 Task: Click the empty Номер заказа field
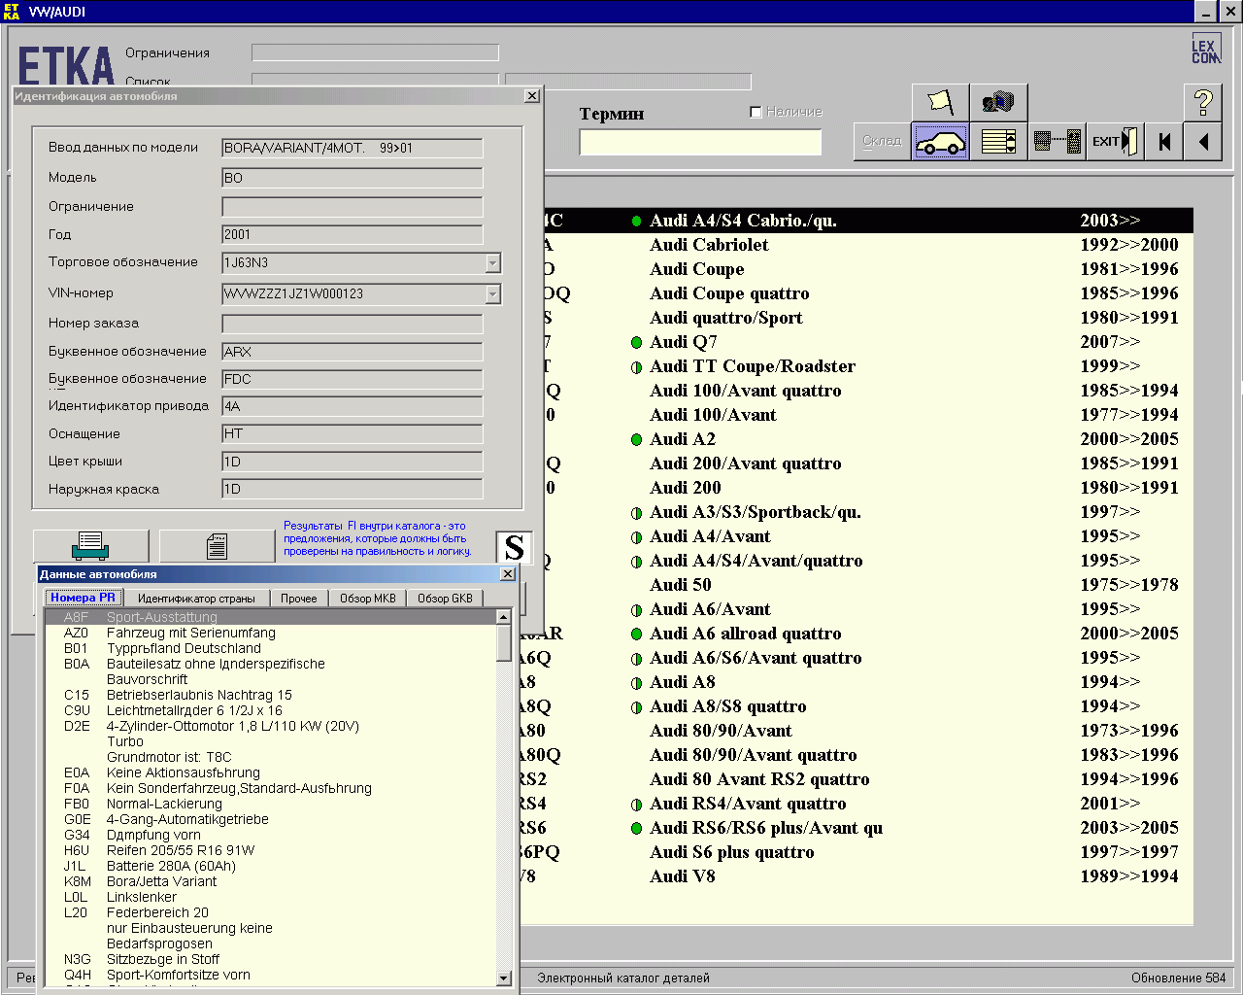click(353, 324)
